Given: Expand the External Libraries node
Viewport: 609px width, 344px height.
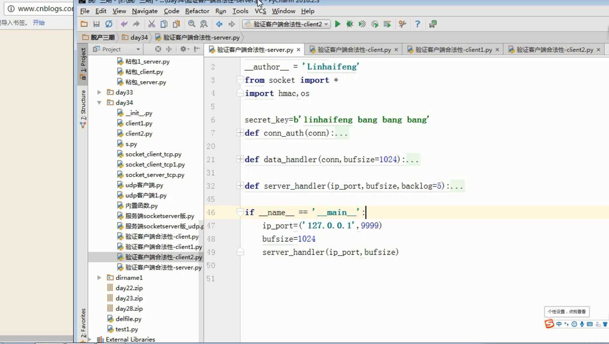Looking at the screenshot, I should tap(90, 339).
